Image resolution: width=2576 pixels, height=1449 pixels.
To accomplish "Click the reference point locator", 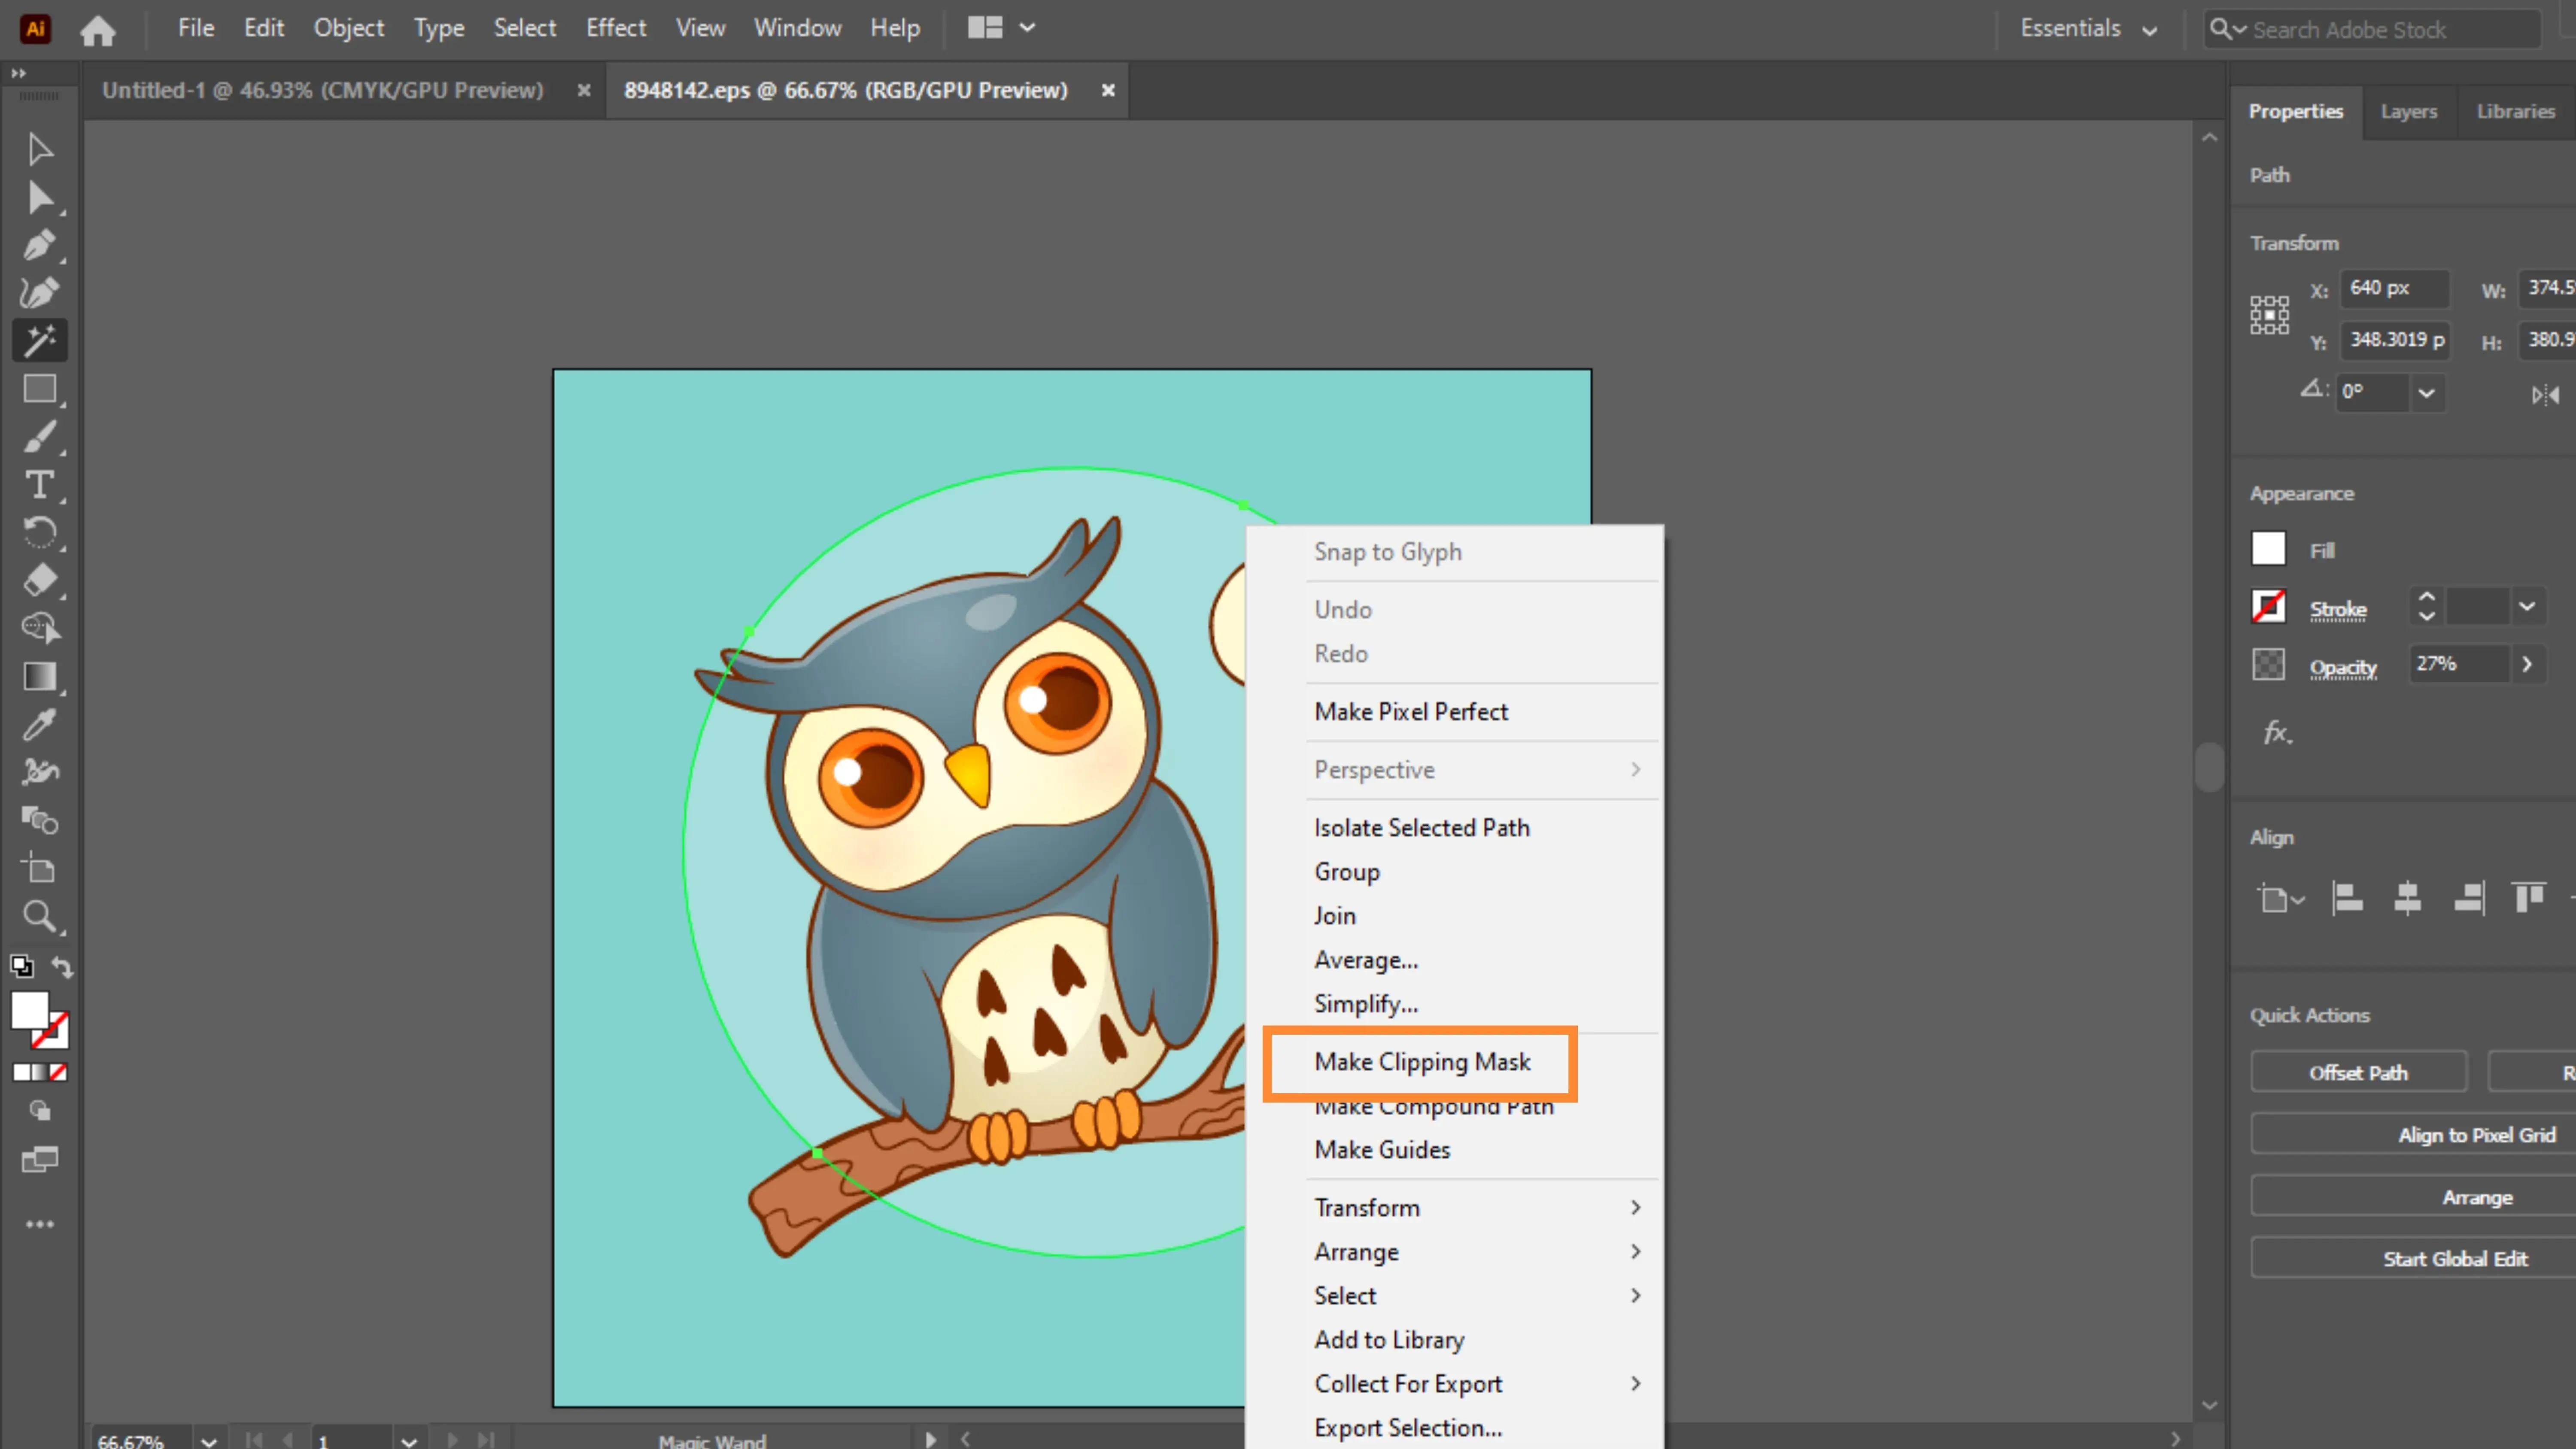I will (2269, 315).
